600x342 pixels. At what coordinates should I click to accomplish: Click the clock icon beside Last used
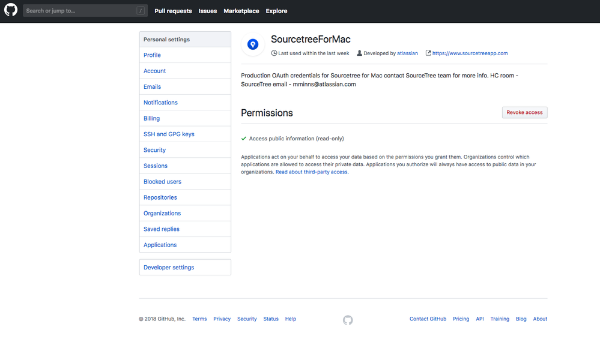274,53
